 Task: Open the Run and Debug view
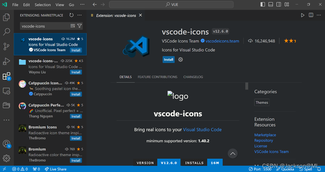point(6,61)
